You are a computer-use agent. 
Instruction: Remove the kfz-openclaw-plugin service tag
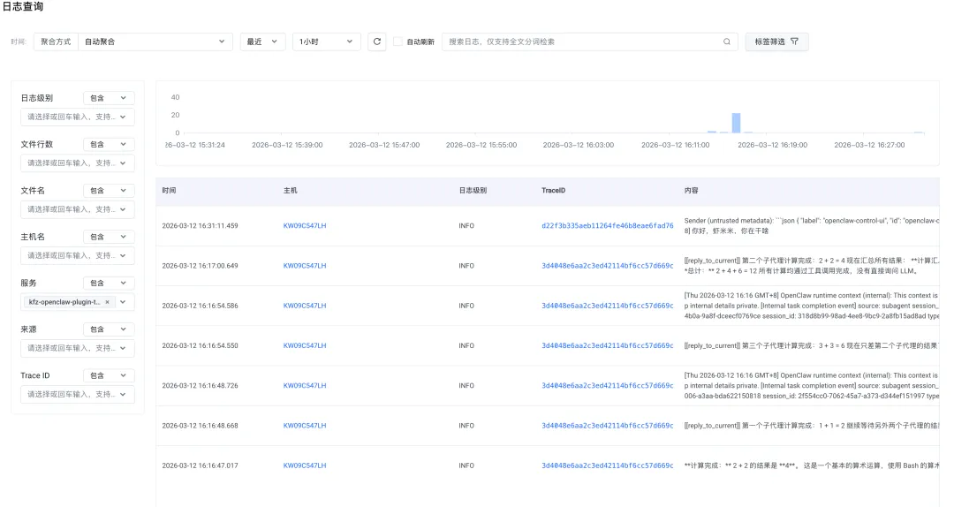[x=107, y=302]
